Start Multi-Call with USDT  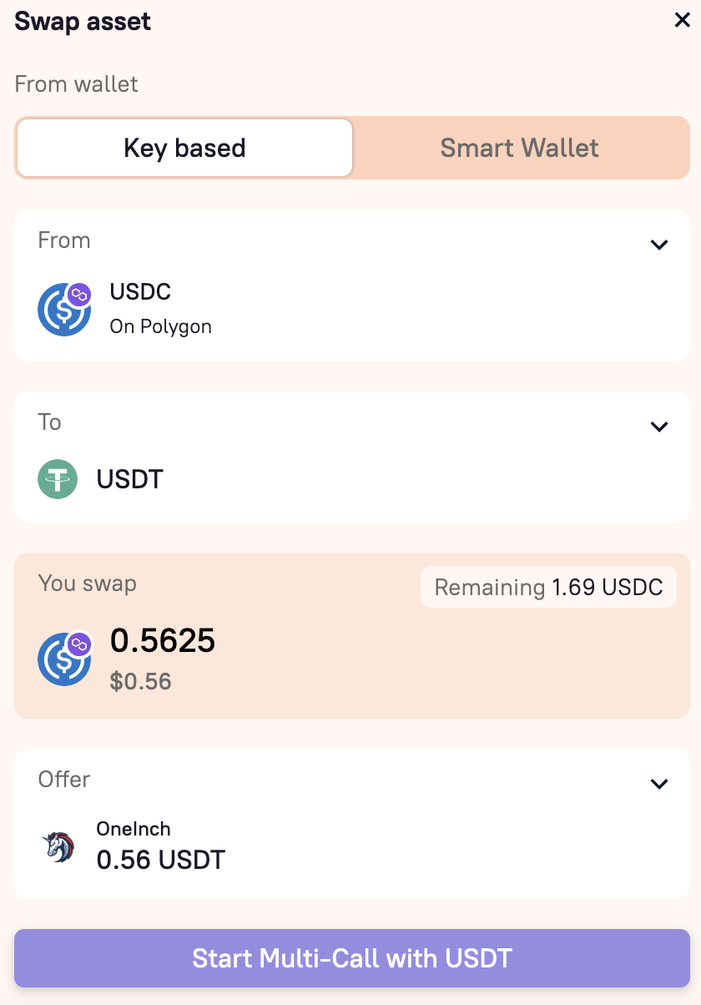point(352,957)
